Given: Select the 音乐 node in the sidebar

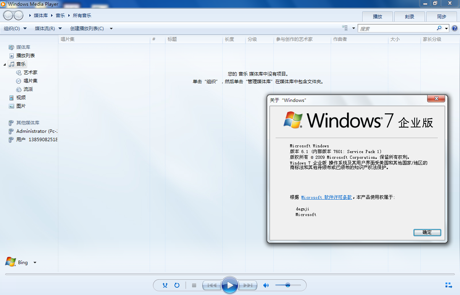Looking at the screenshot, I should [18, 64].
